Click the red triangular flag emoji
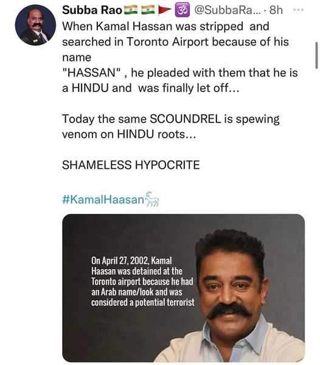This screenshot has height=365, width=320. pos(164,10)
